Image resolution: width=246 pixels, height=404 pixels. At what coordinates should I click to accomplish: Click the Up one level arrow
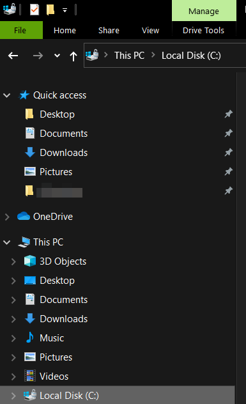[x=73, y=56]
